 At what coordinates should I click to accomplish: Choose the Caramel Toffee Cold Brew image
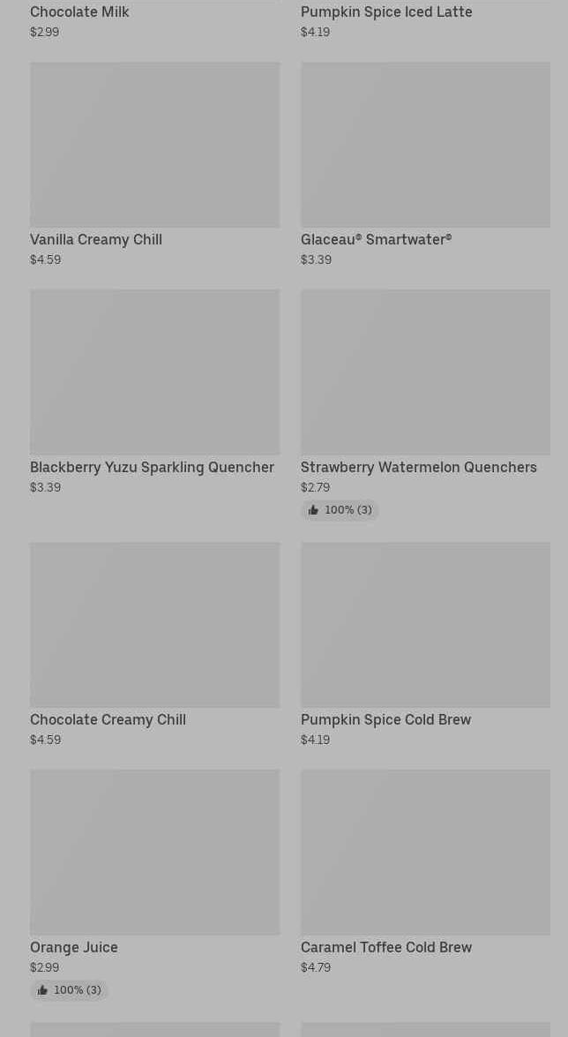[425, 853]
